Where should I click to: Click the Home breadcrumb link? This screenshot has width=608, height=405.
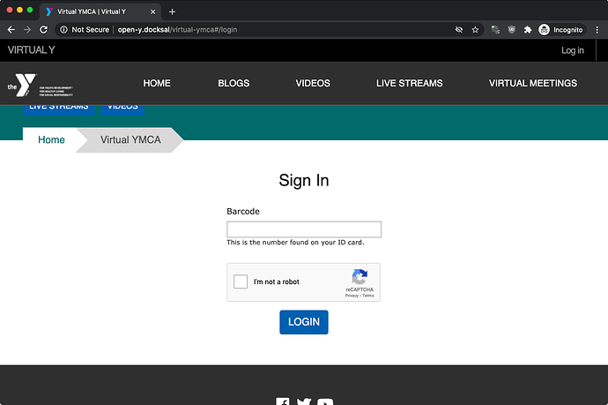(x=51, y=139)
